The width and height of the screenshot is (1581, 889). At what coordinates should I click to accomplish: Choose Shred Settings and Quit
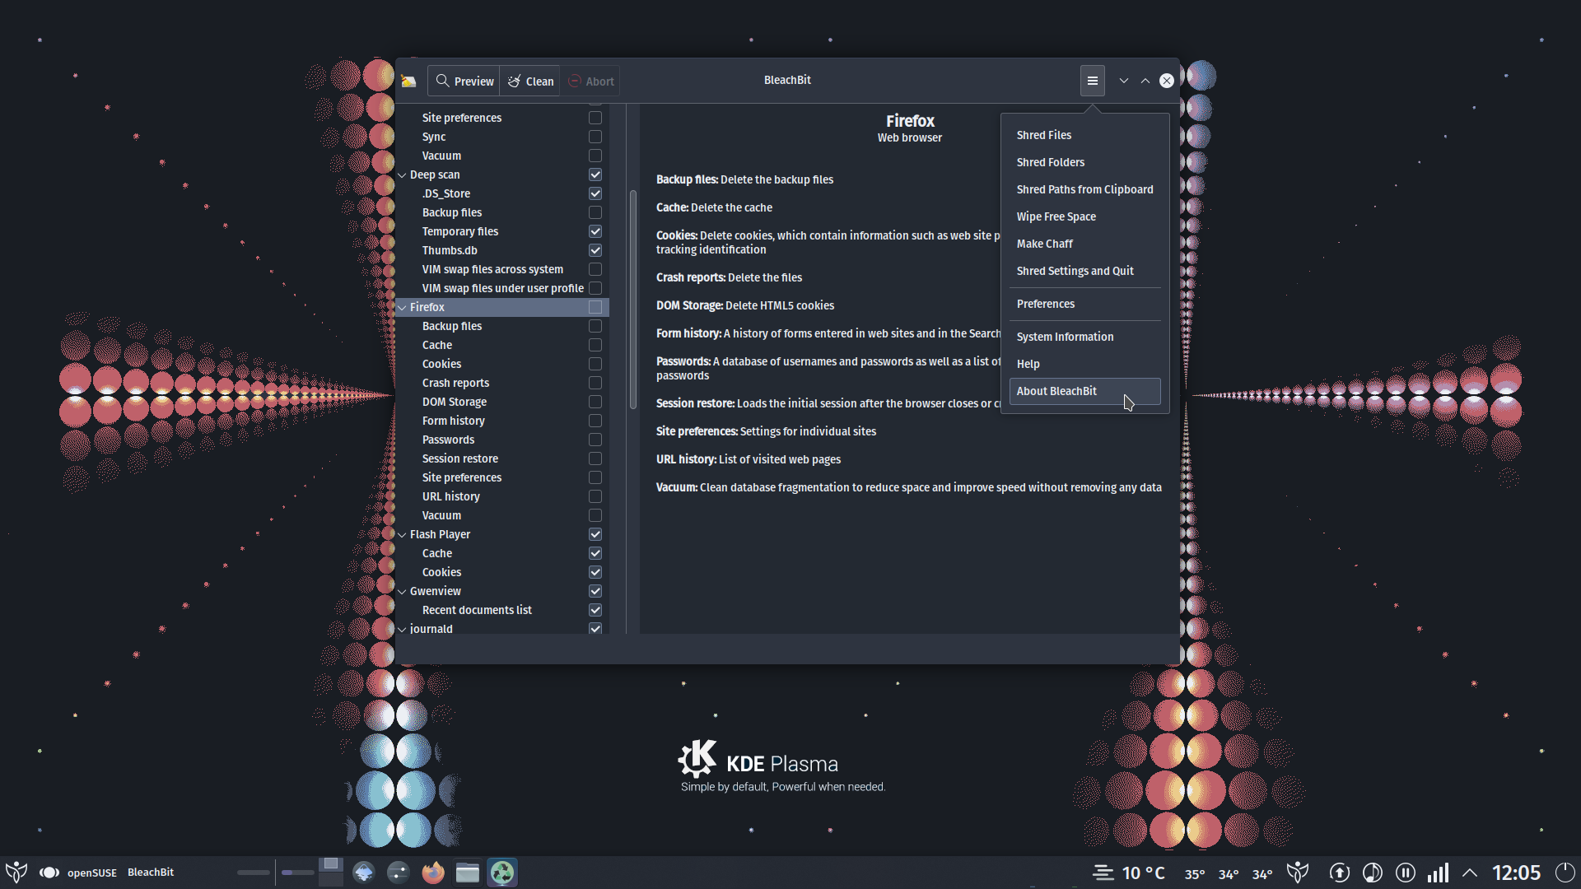coord(1084,271)
